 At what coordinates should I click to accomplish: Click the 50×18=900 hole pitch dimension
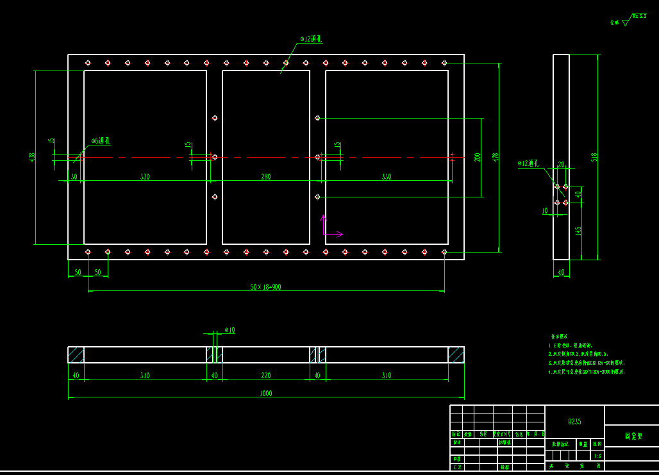tap(265, 287)
